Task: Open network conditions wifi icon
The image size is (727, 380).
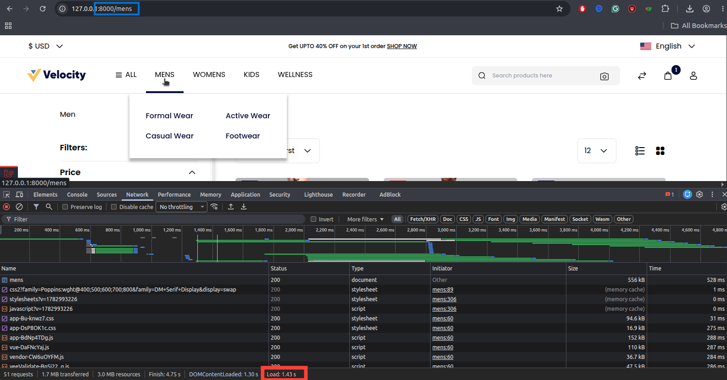Action: click(214, 207)
